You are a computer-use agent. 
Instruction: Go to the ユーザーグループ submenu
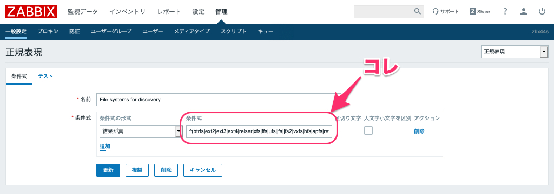[111, 31]
